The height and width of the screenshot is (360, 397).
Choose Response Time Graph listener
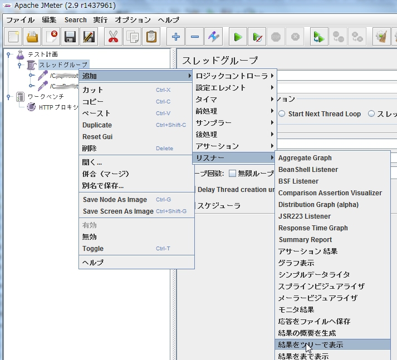[333, 228]
